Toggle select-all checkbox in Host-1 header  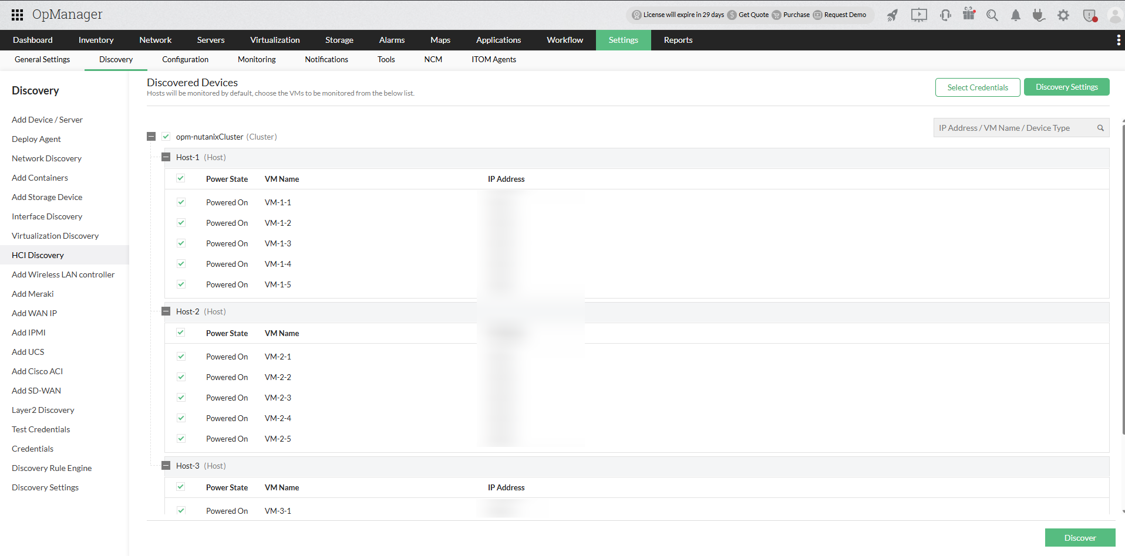tap(181, 178)
